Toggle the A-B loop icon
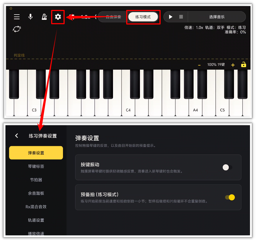 (17, 29)
